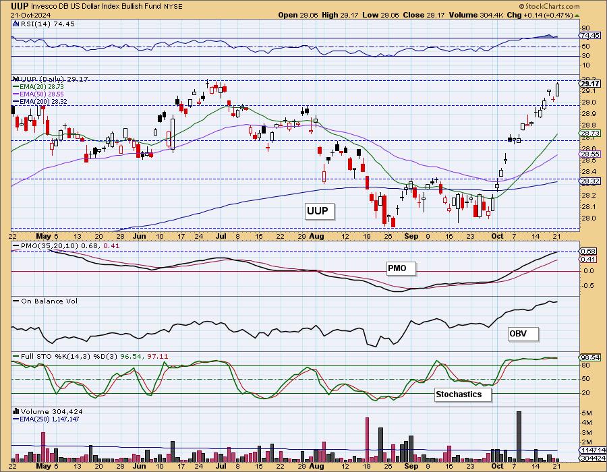Click the 0.41 PMO signal value tag
The image size is (607, 472).
(588, 259)
